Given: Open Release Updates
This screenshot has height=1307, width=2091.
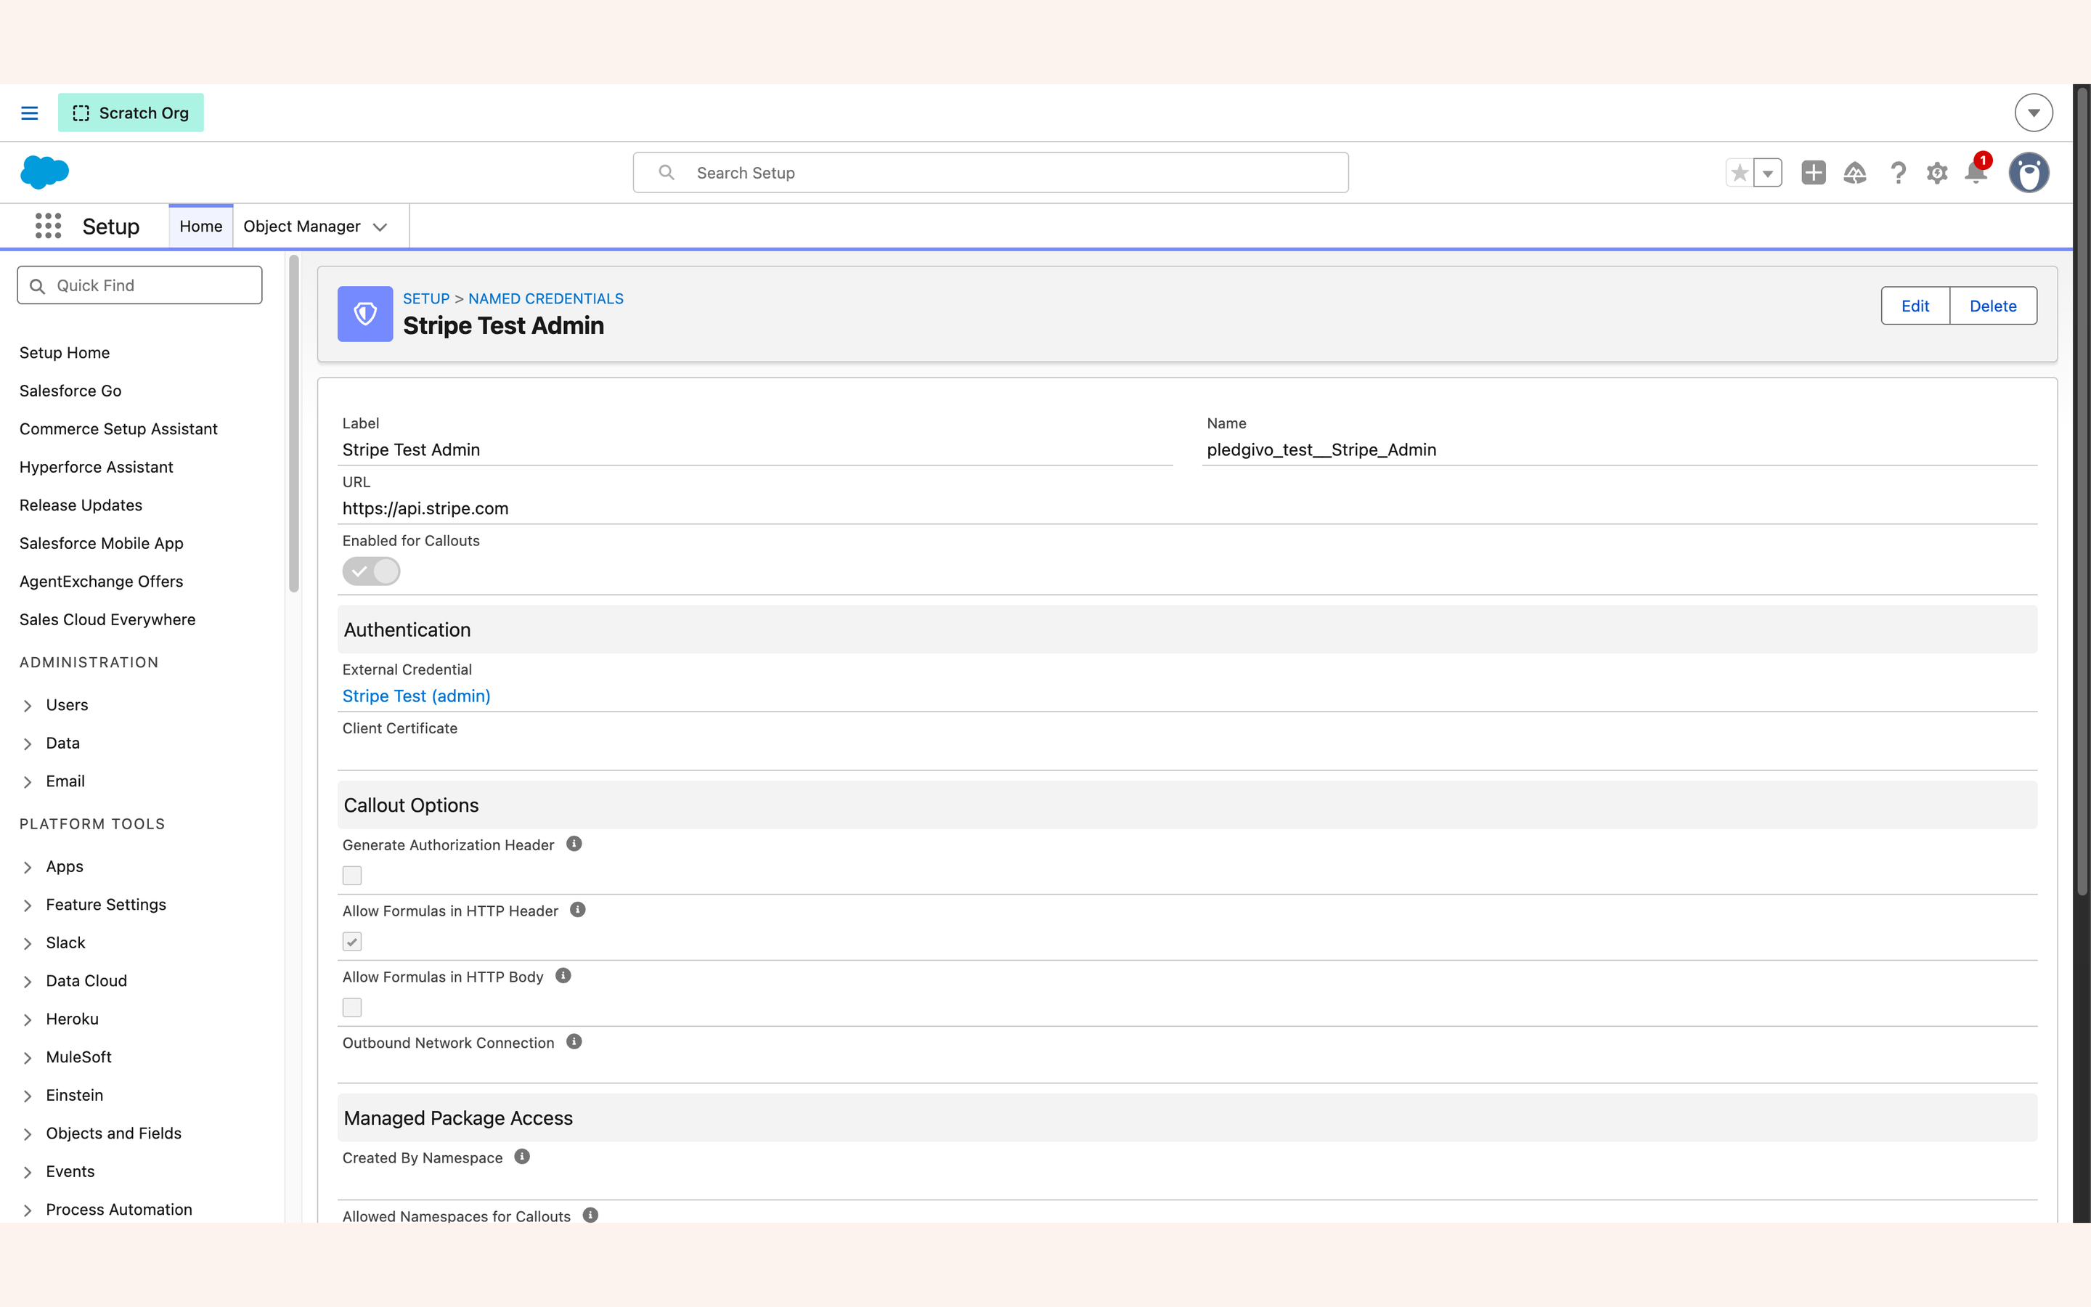Looking at the screenshot, I should (x=81, y=505).
